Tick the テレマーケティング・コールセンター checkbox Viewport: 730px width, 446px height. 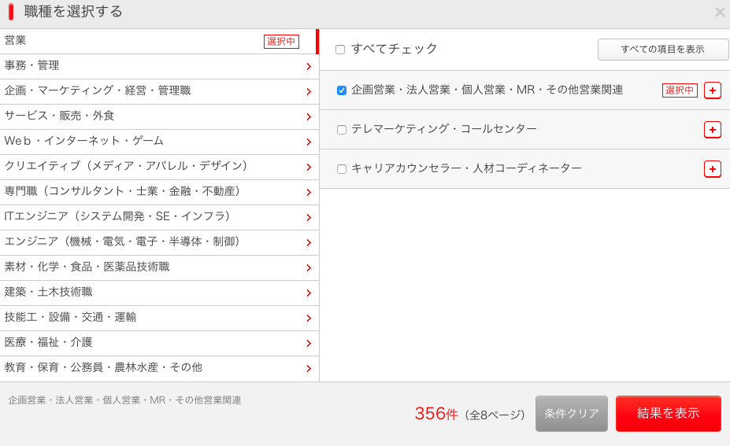coord(342,130)
